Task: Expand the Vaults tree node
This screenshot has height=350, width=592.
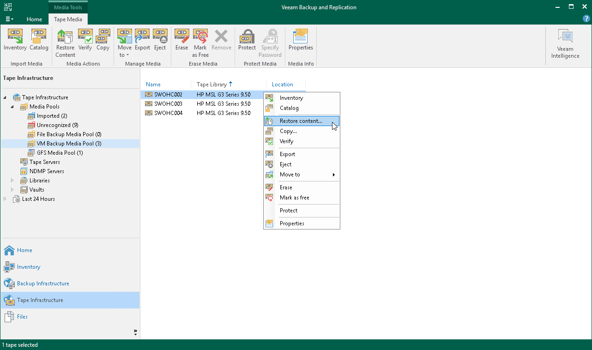Action: 12,190
